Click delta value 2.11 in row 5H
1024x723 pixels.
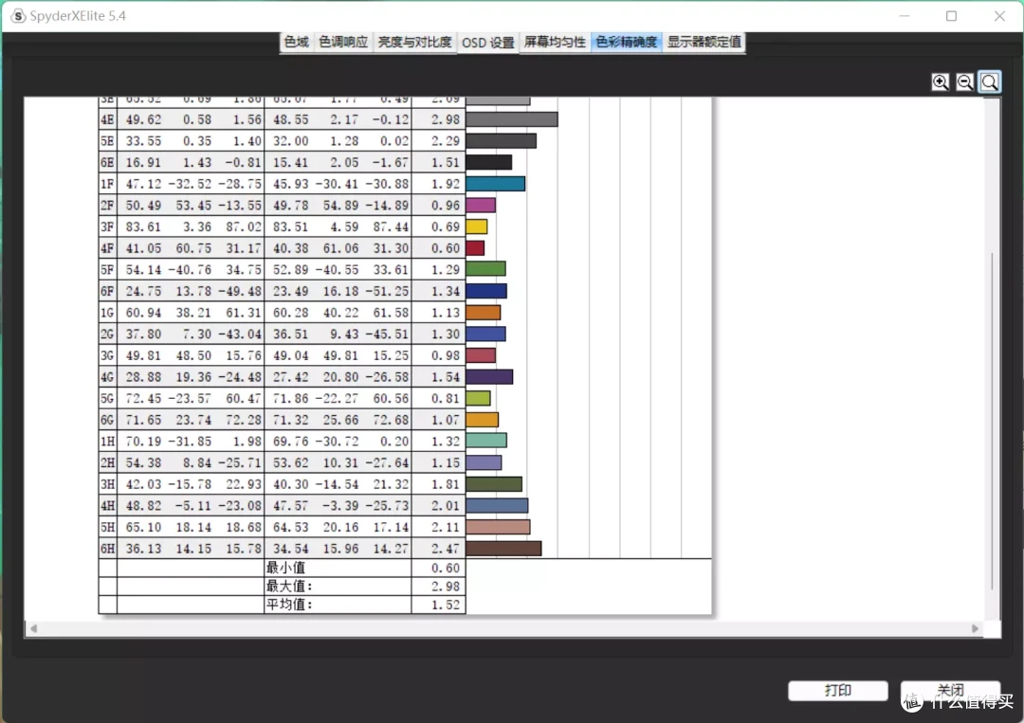(446, 527)
